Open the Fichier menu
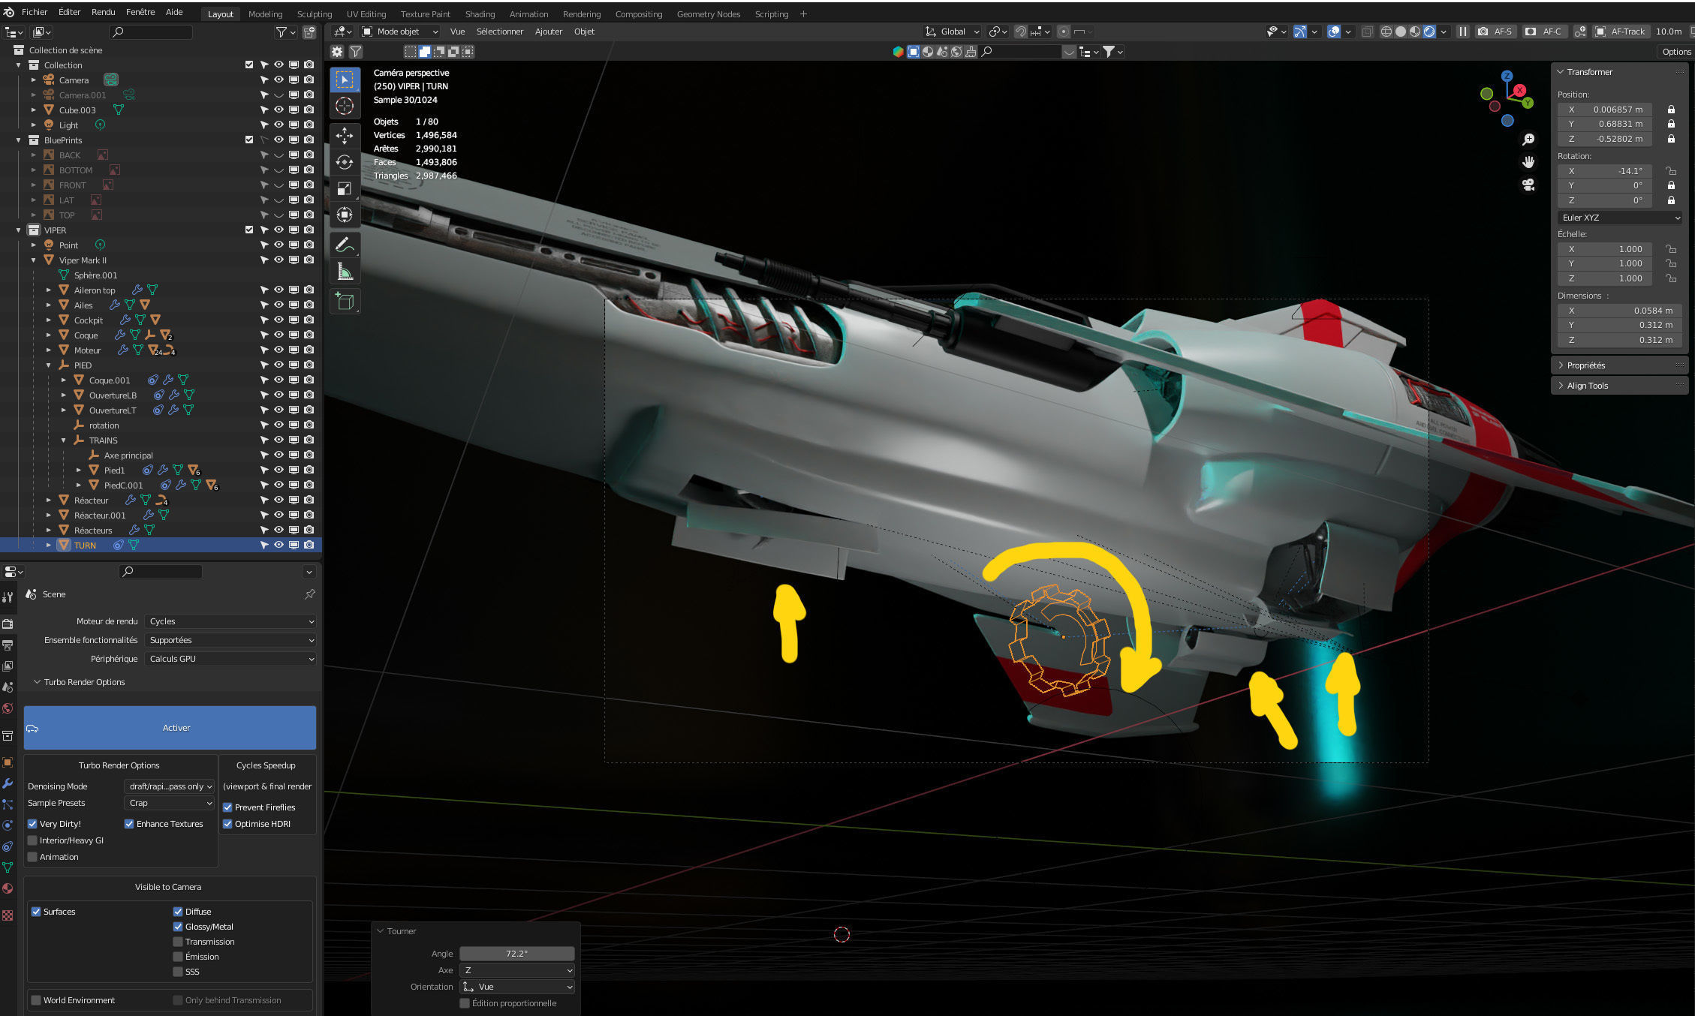Screen dimensions: 1695x1016 click(35, 12)
